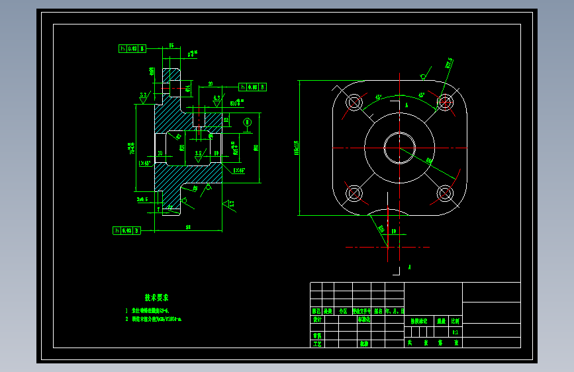The width and height of the screenshot is (574, 372).
Task: Click the left 45° angle label
Action: click(378, 97)
